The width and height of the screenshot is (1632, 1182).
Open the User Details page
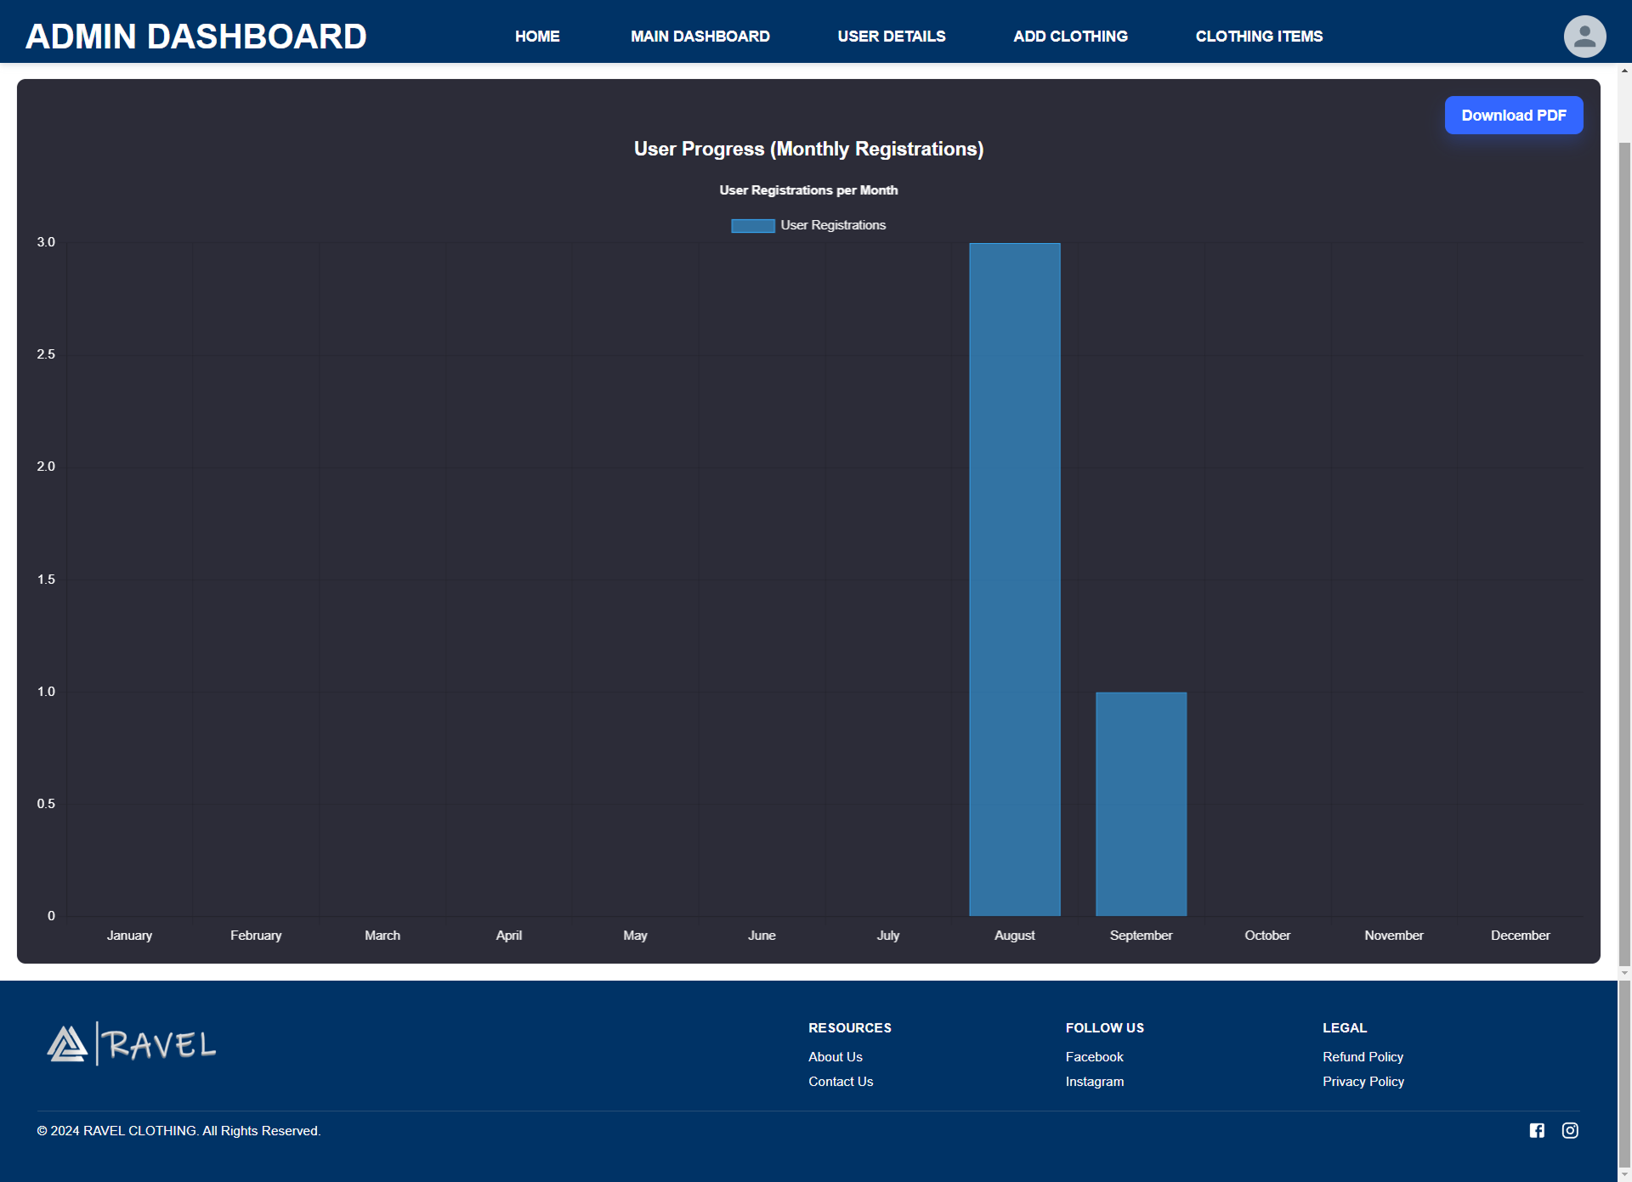[x=891, y=37]
